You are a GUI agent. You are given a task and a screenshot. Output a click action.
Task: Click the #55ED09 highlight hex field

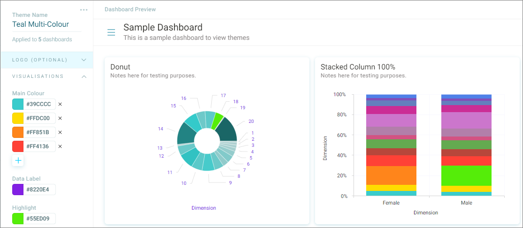click(x=40, y=219)
